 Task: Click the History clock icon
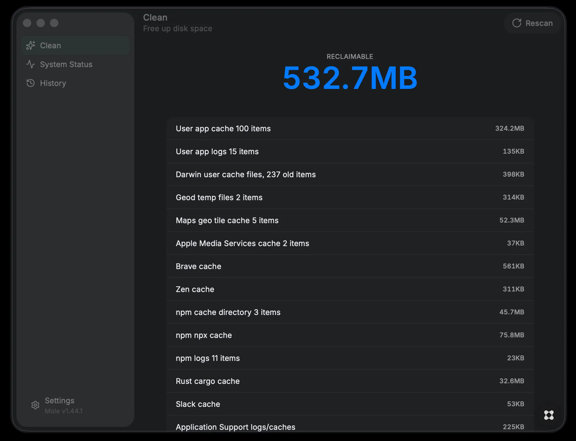[31, 83]
